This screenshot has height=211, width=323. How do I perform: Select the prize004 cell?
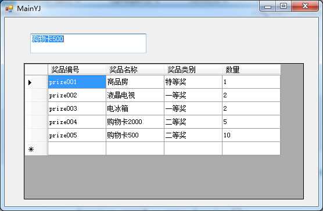click(77, 122)
